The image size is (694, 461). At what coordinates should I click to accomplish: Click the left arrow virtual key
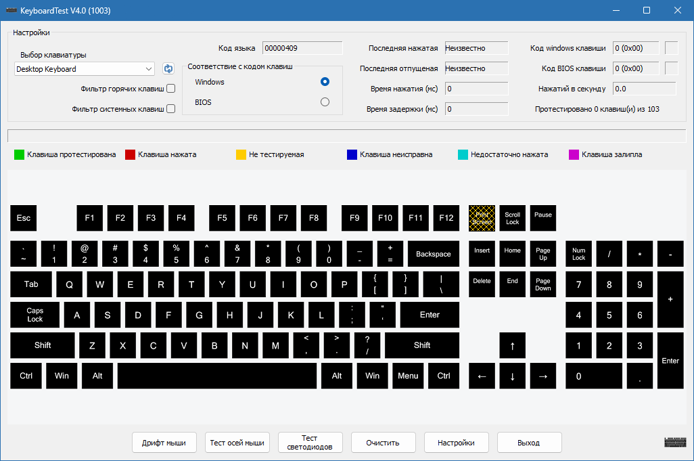point(482,376)
